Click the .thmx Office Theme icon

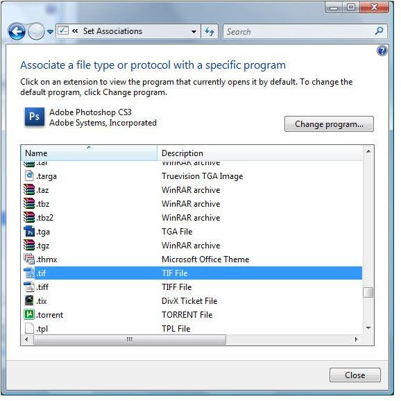[29, 259]
